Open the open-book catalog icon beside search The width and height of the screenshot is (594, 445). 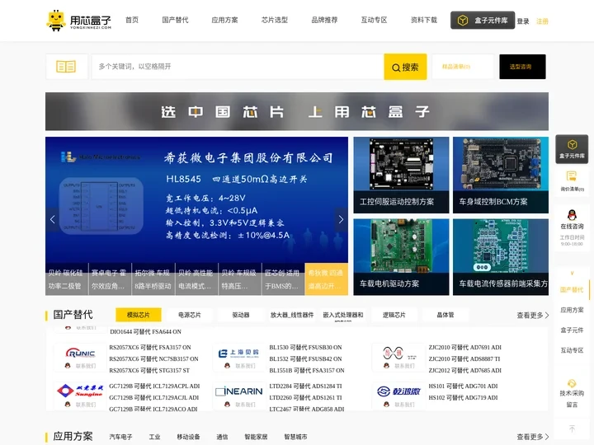coord(66,67)
